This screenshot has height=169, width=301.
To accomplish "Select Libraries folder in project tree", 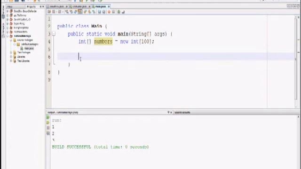I will point(21,57).
